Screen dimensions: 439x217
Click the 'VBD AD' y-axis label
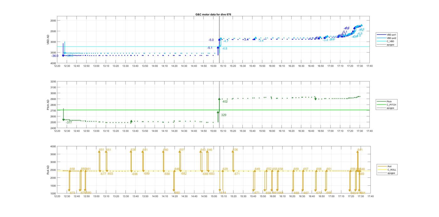click(48, 40)
